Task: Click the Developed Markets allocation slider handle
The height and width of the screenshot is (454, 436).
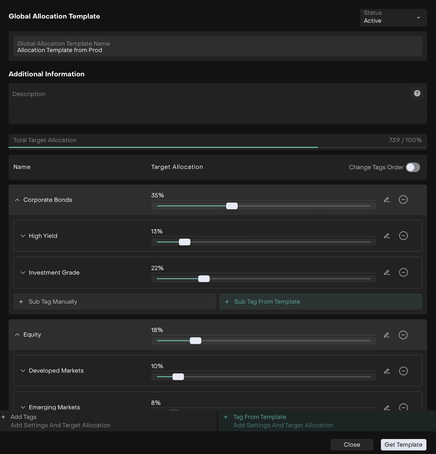Action: click(178, 377)
